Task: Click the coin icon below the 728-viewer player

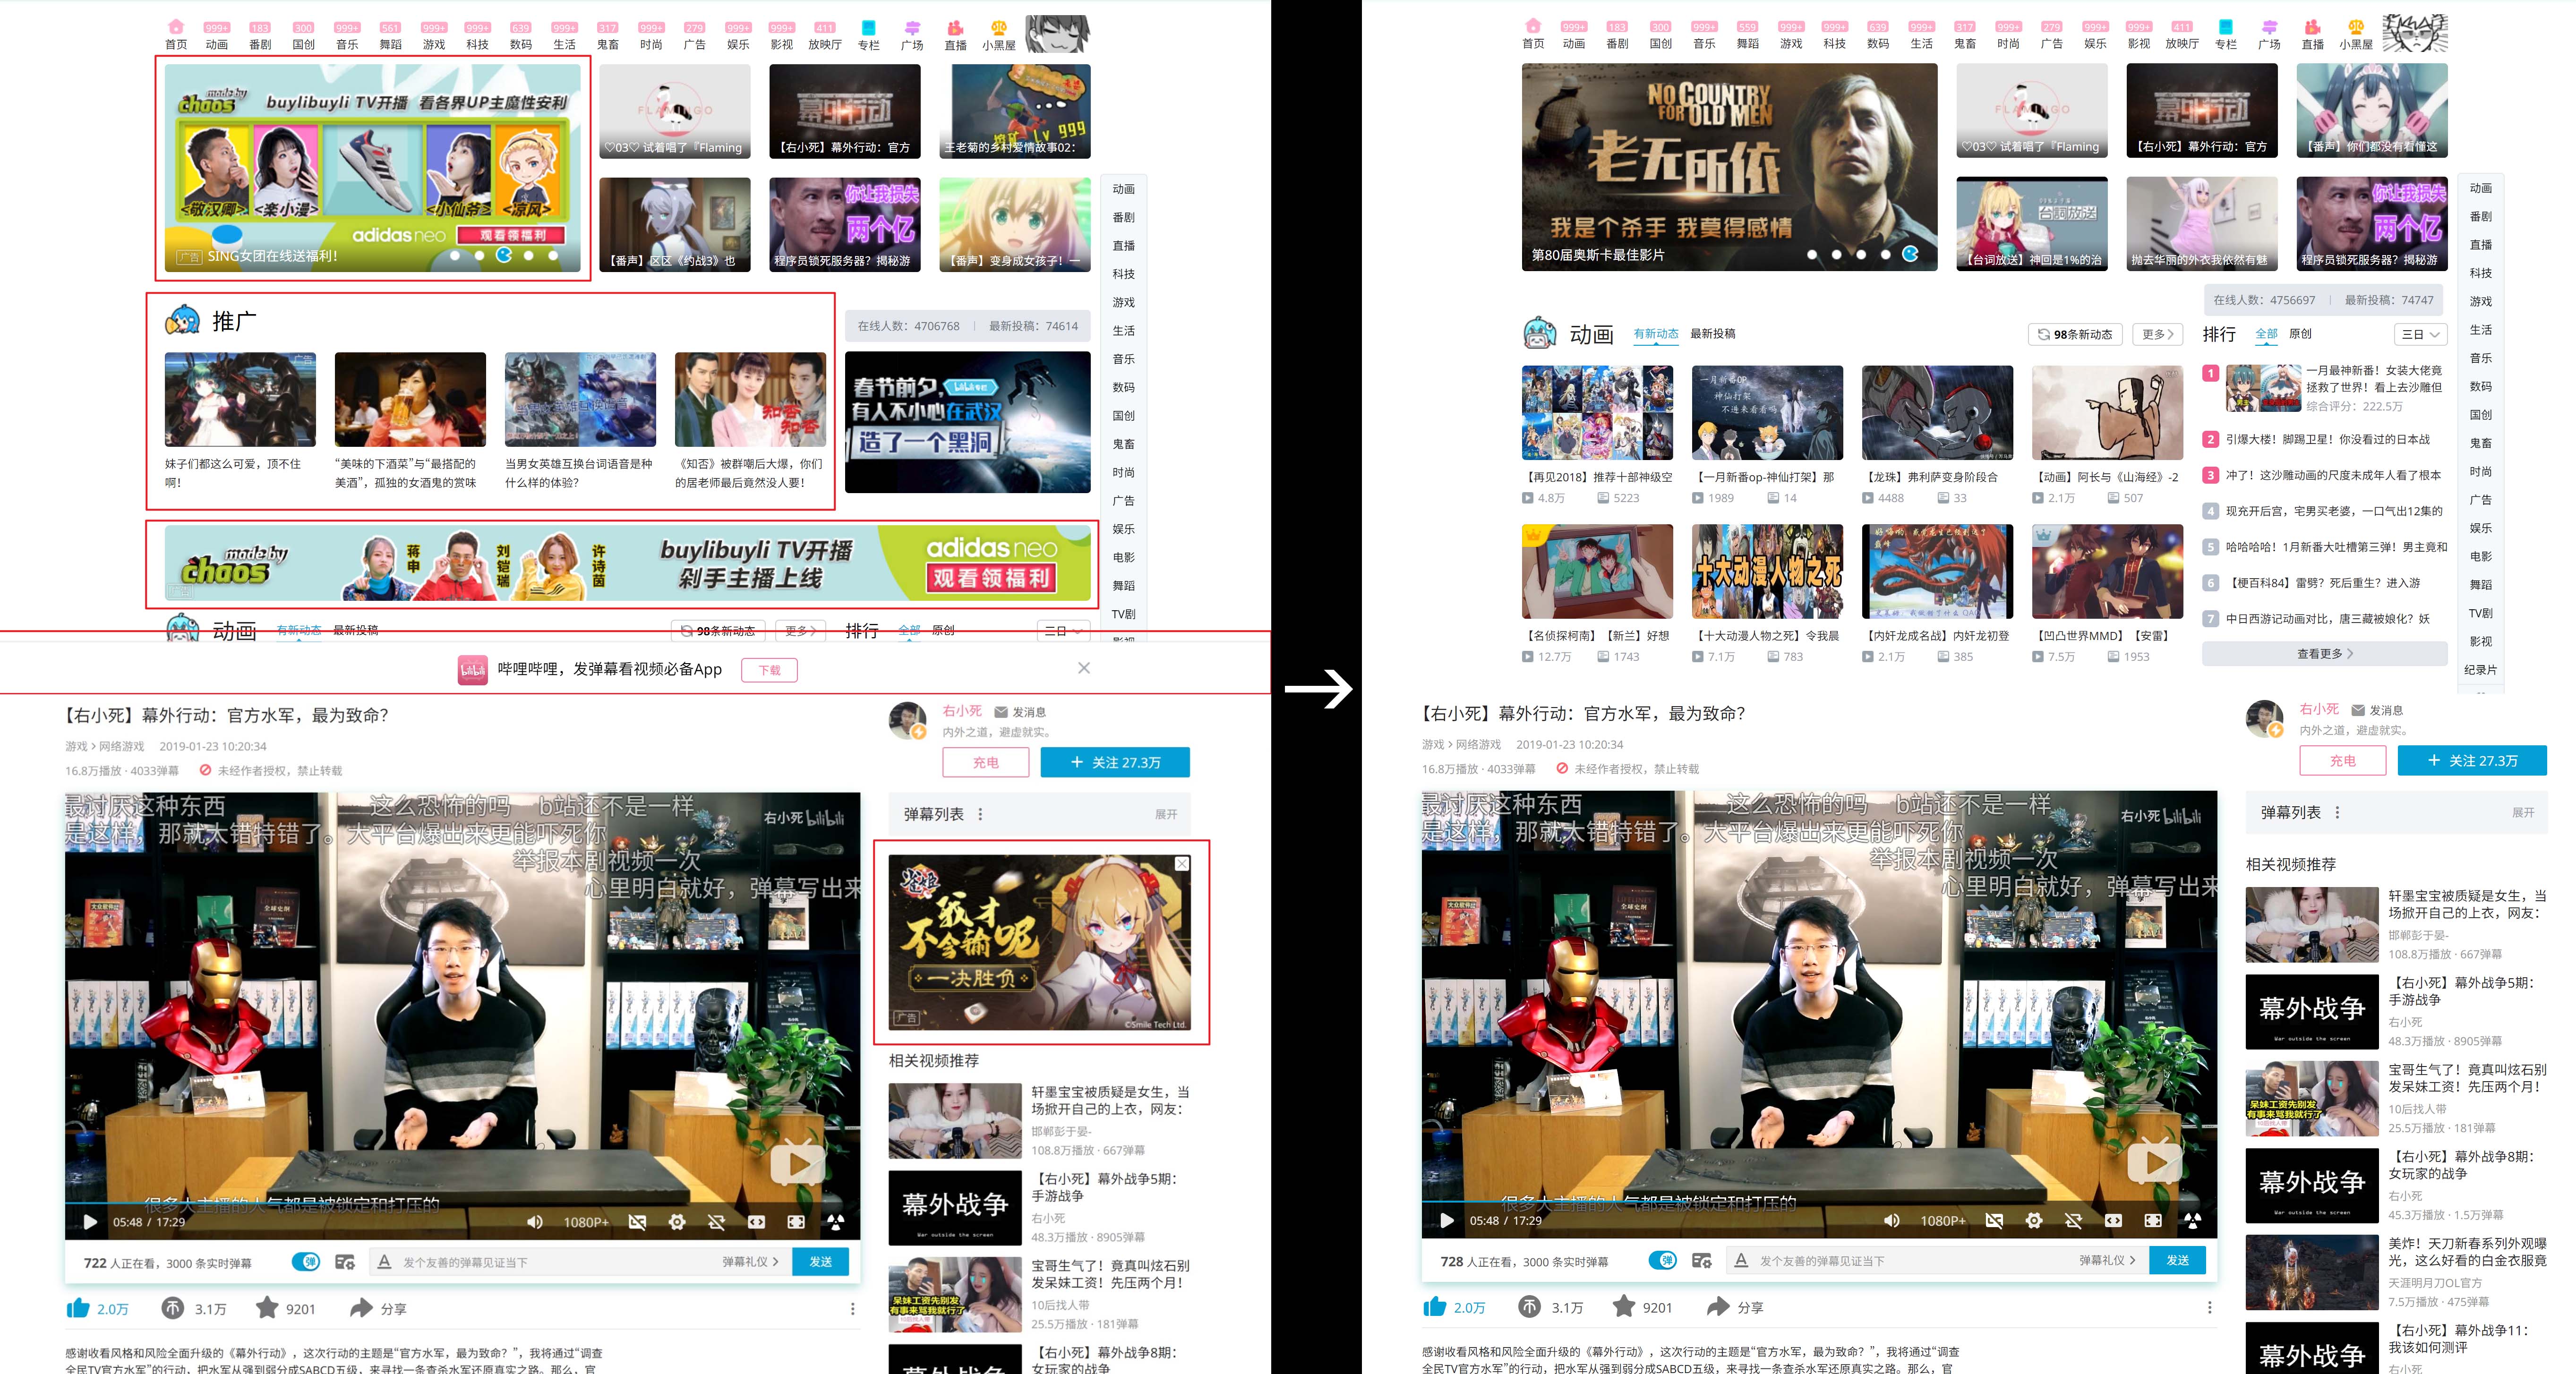Action: [1529, 1307]
